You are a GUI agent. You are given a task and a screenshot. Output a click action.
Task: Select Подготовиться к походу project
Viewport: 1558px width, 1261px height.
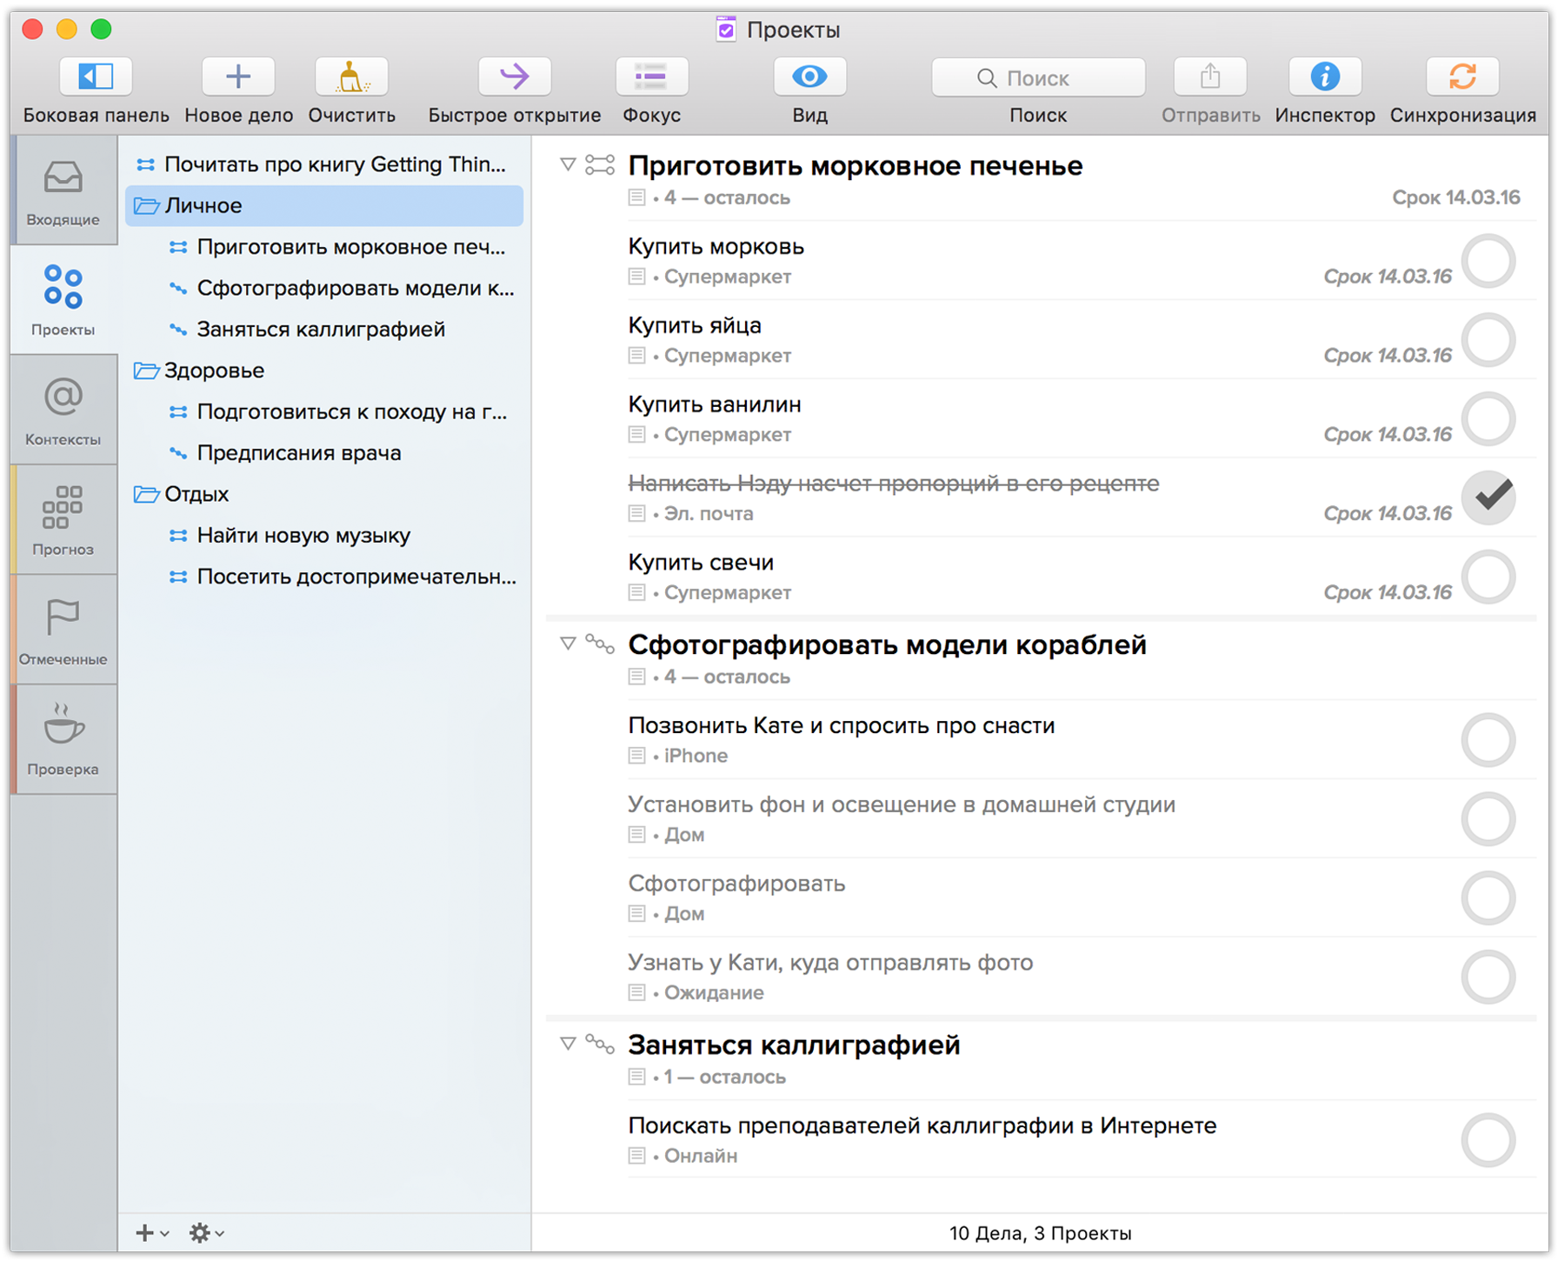tap(324, 411)
